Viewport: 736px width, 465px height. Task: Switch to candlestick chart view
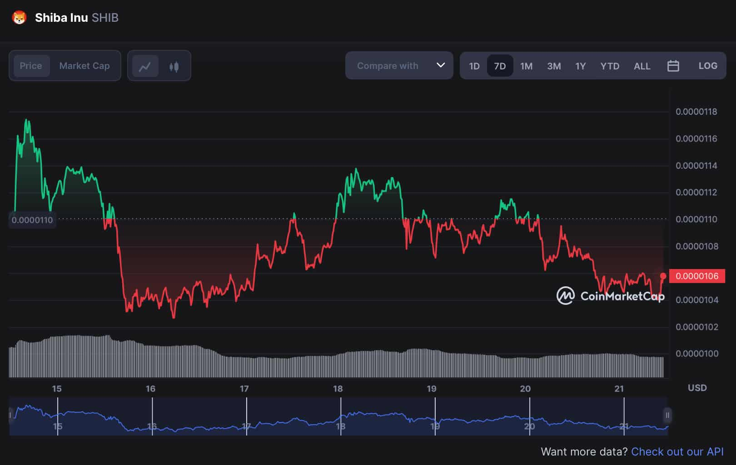click(174, 66)
